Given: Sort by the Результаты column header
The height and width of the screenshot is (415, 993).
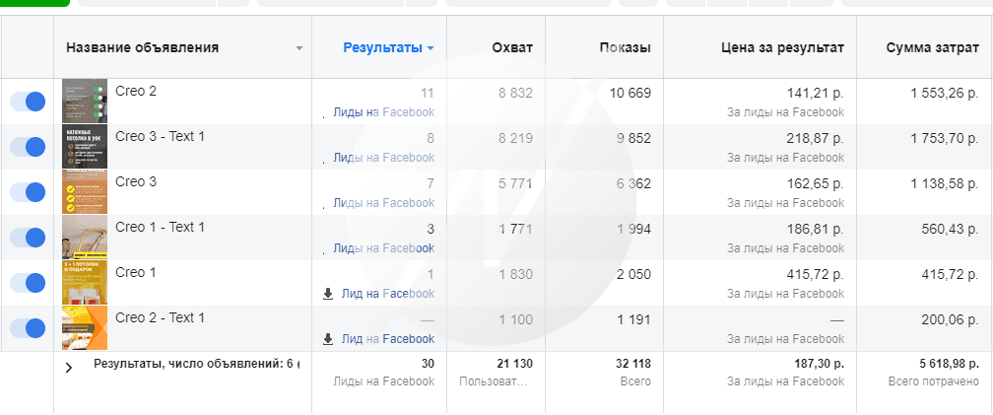Looking at the screenshot, I should point(382,47).
